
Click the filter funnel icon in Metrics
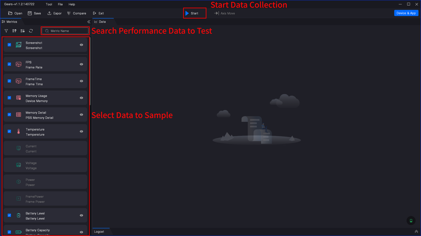[6, 31]
